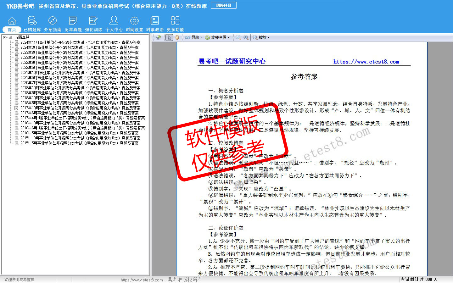
Task: Collapse the 历届真题 tree root node
Action: [x=5, y=37]
